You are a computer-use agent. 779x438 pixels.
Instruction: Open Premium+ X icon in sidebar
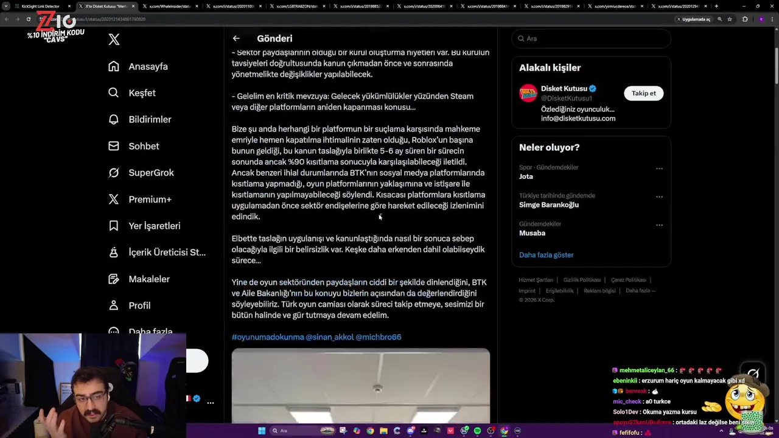pos(114,199)
